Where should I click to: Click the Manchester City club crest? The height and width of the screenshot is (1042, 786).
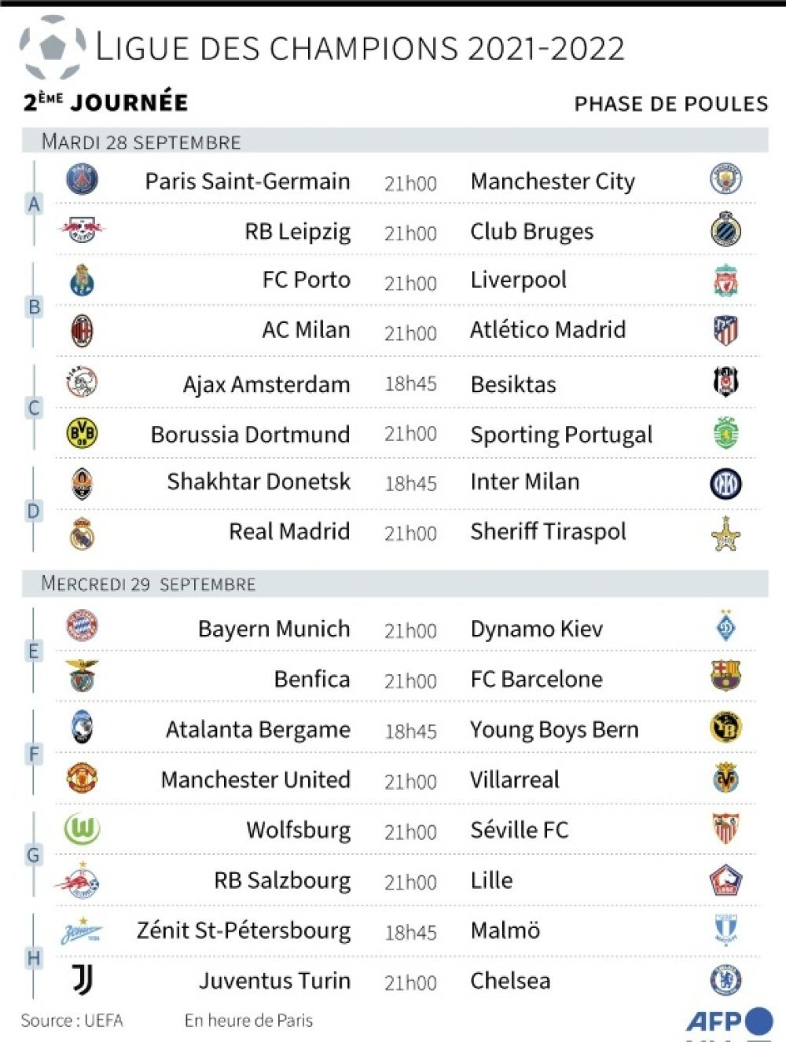pyautogui.click(x=725, y=179)
